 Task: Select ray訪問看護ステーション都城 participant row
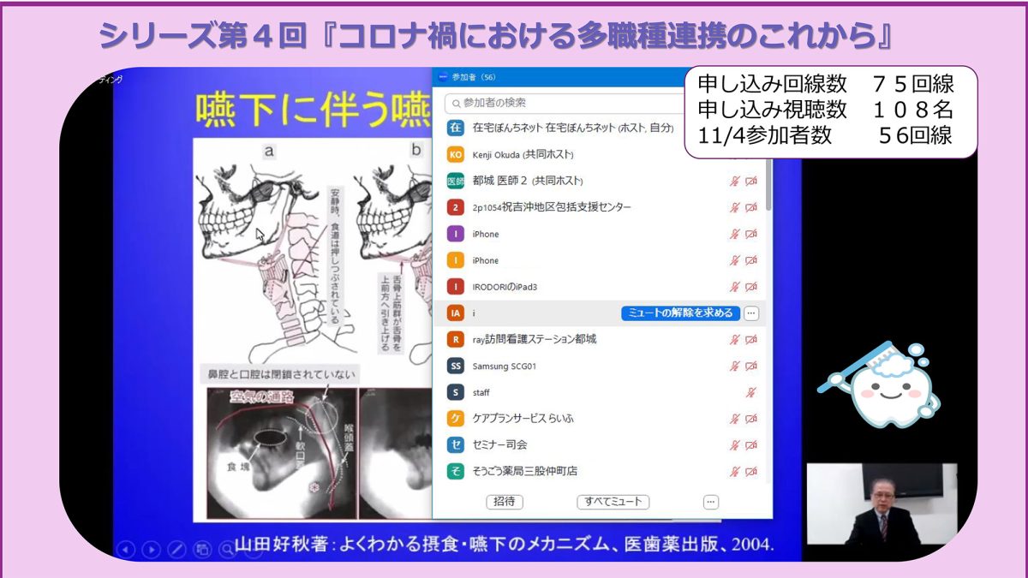pos(583,340)
